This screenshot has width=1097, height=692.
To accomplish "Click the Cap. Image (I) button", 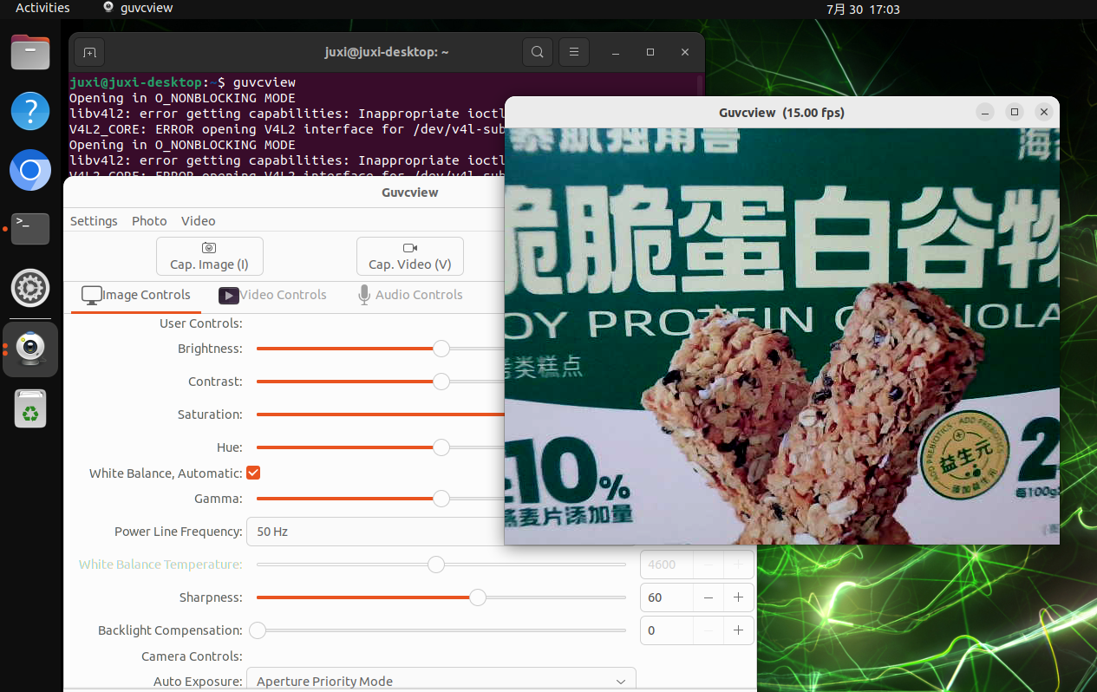I will point(209,256).
